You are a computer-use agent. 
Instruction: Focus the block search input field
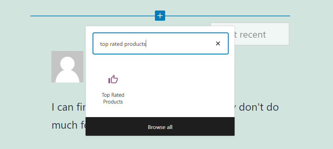coord(177,43)
